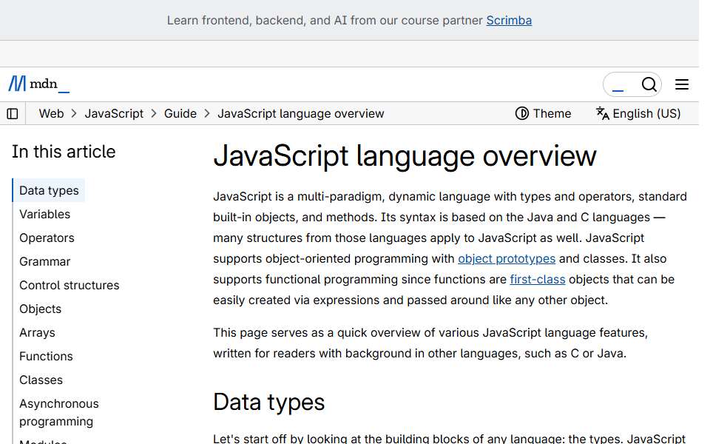The image size is (710, 444).
Task: Open the Theme switcher
Action: (x=543, y=113)
